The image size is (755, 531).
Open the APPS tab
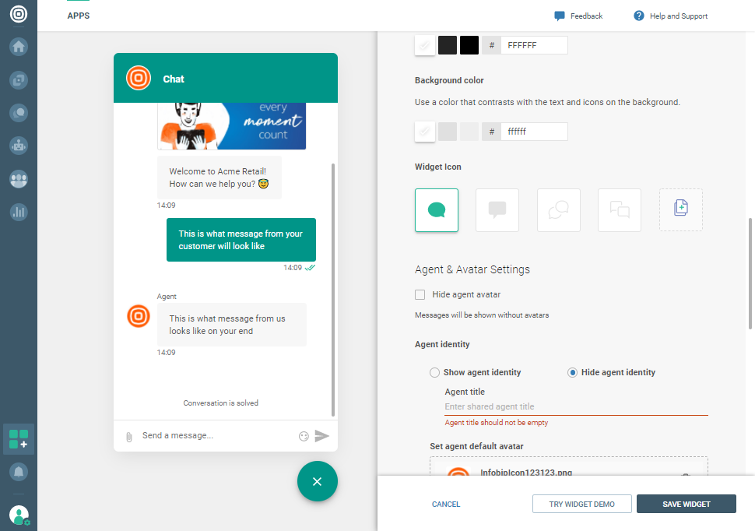point(79,16)
